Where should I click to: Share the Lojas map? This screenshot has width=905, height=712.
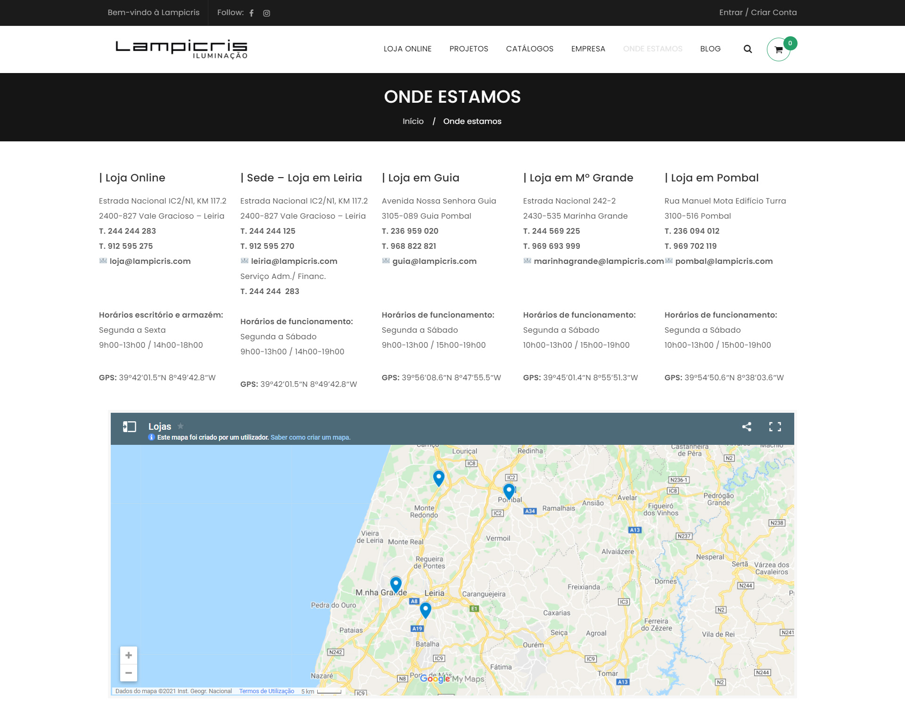point(747,427)
